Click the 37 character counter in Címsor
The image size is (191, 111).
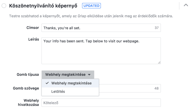(x=156, y=28)
